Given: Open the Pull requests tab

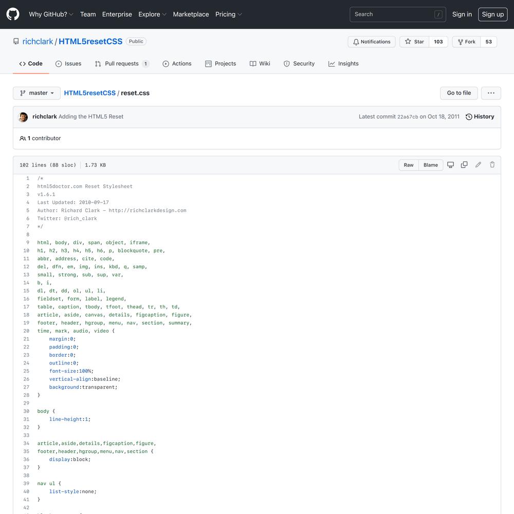Looking at the screenshot, I should pyautogui.click(x=122, y=64).
